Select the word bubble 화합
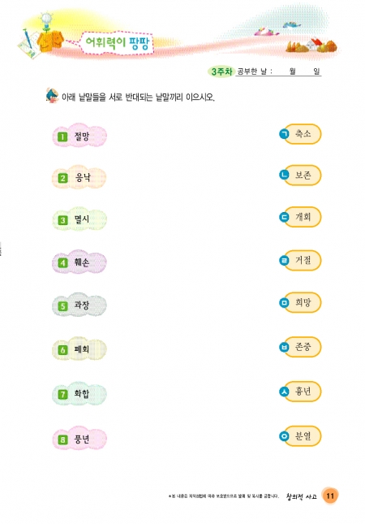The image size is (365, 524). pos(79,394)
